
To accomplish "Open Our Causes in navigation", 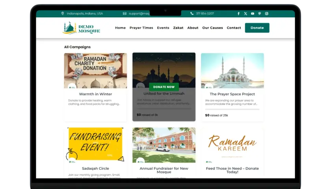I will (212, 28).
